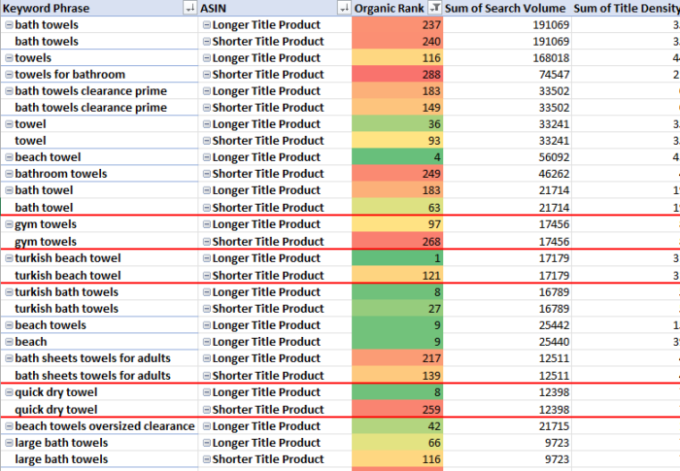680x471 pixels.
Task: Select the Sum of Search Volume header
Action: 505,8
